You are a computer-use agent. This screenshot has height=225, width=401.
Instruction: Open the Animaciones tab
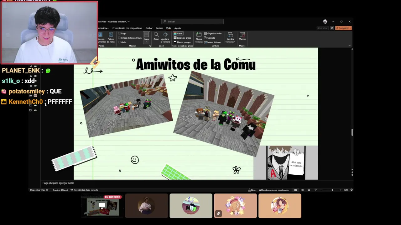click(x=103, y=28)
